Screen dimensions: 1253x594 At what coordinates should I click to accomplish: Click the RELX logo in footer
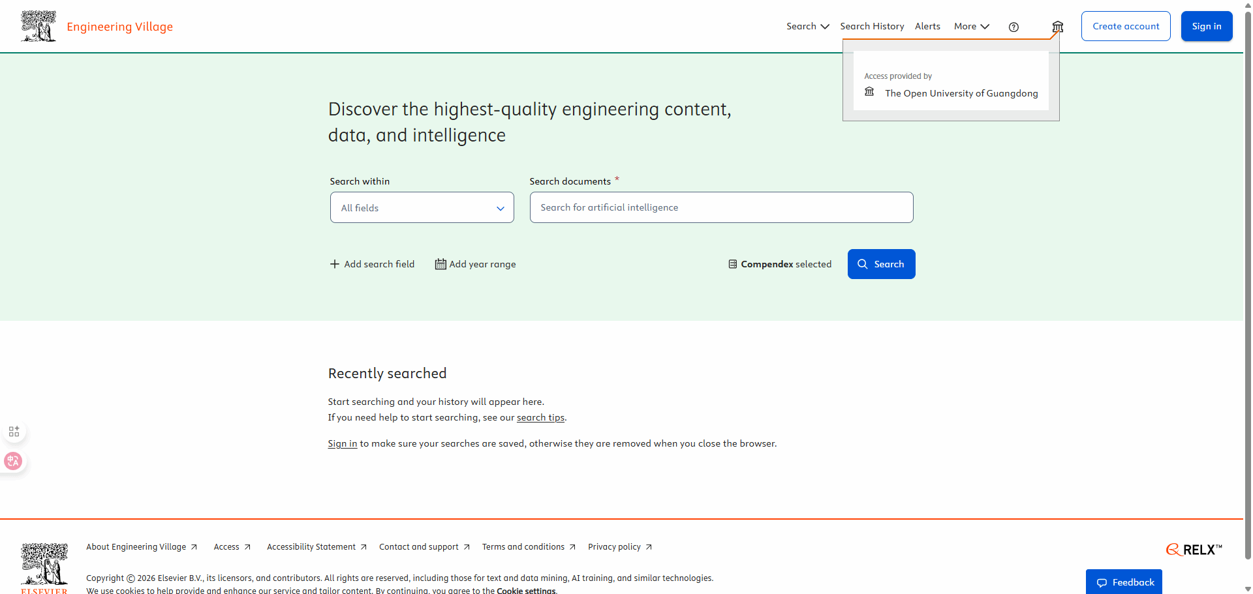pyautogui.click(x=1194, y=550)
